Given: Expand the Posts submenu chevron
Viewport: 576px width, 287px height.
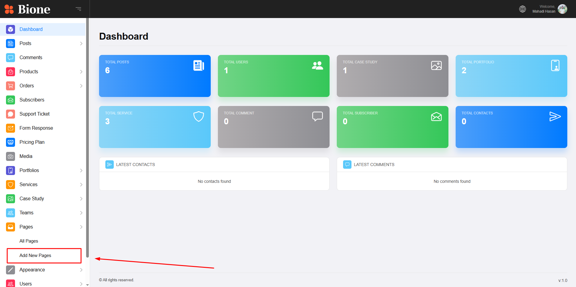Looking at the screenshot, I should point(81,44).
